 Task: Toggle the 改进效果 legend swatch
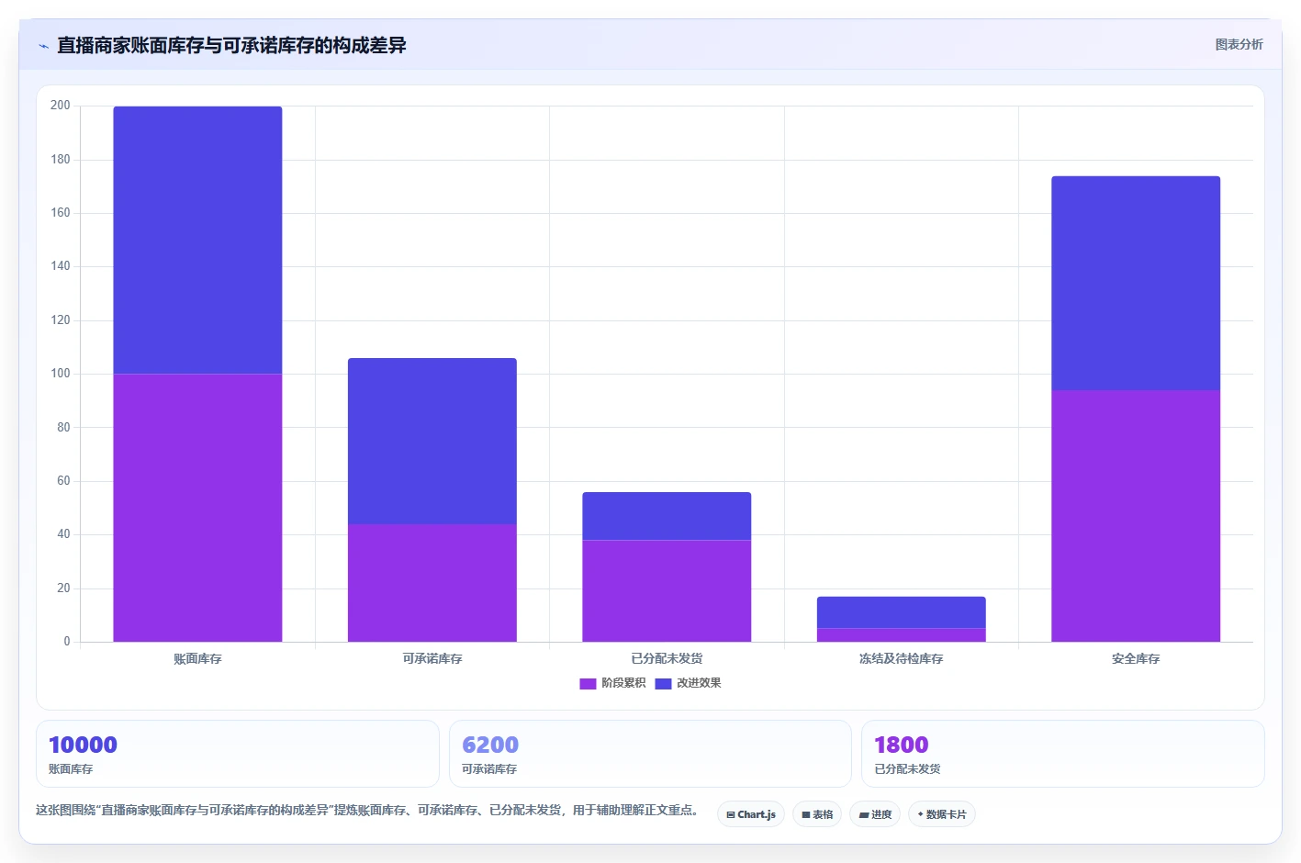[x=663, y=683]
